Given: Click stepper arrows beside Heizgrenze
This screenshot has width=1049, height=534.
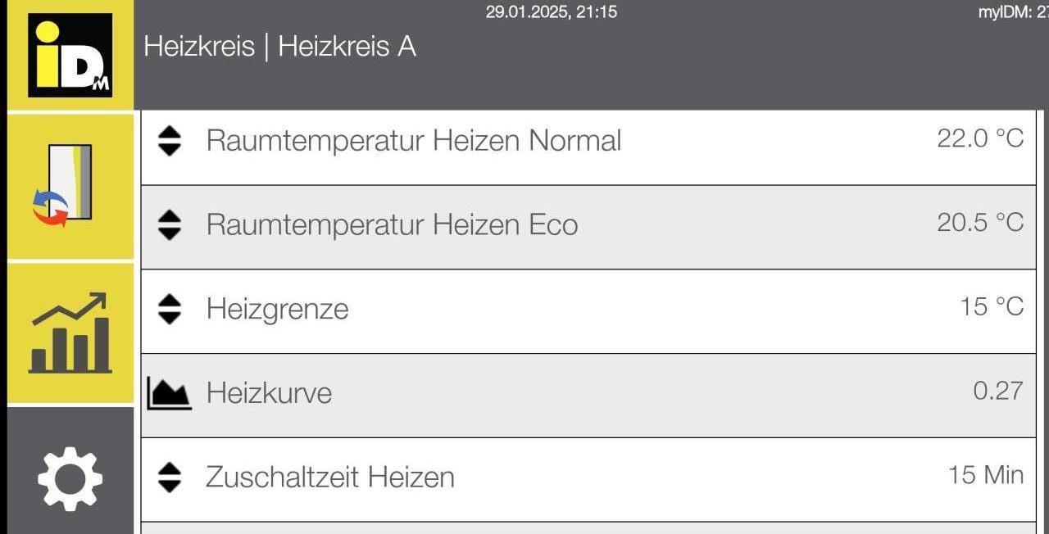Looking at the screenshot, I should click(x=169, y=309).
